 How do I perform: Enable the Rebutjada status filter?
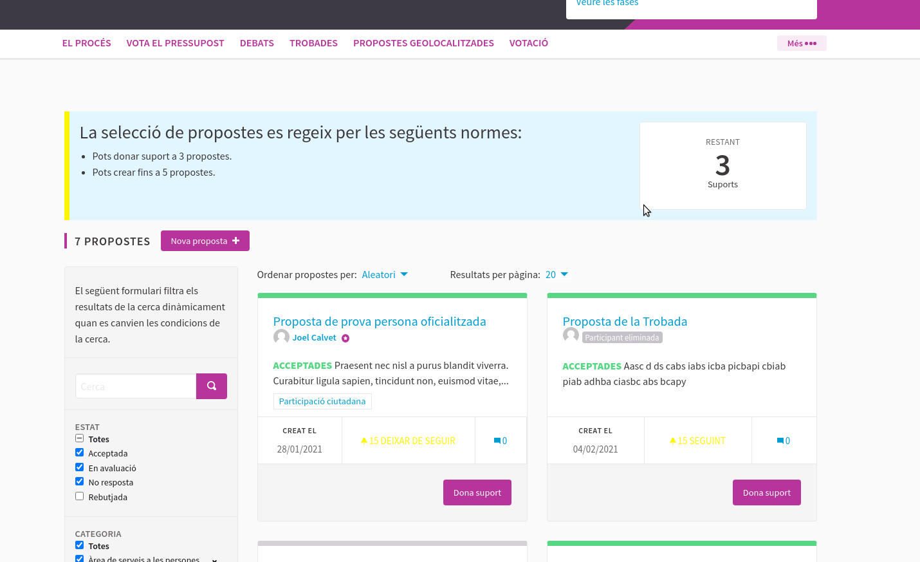[x=79, y=496]
